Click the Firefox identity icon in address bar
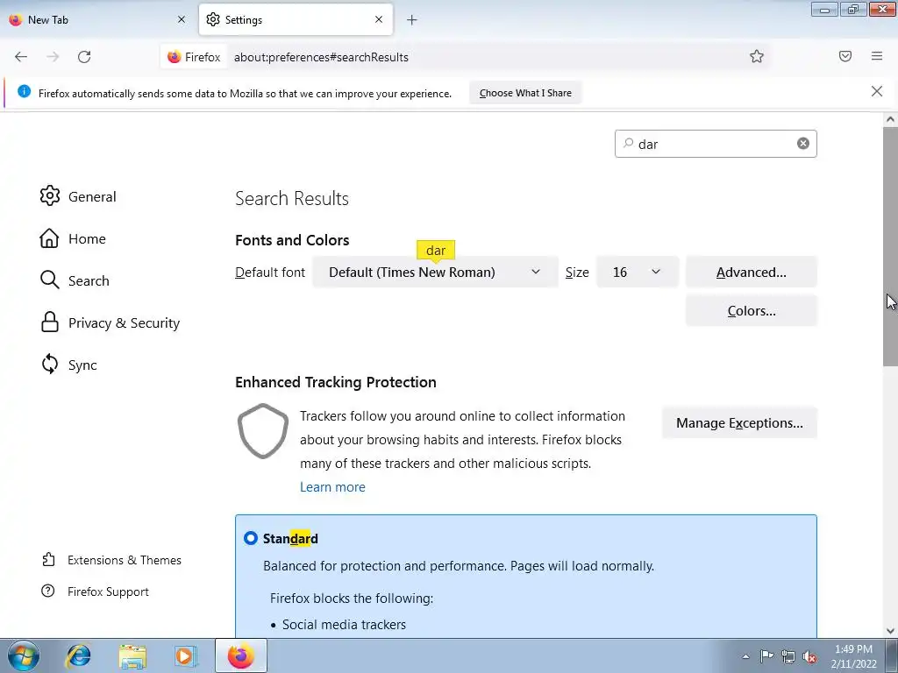 (194, 57)
